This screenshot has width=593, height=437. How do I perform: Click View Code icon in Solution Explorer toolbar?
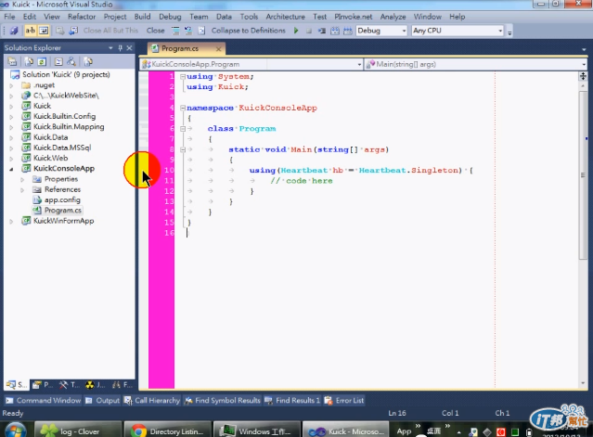tap(58, 61)
